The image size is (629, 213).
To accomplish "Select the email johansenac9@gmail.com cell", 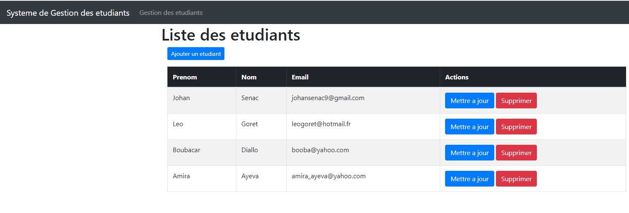I will click(x=328, y=98).
